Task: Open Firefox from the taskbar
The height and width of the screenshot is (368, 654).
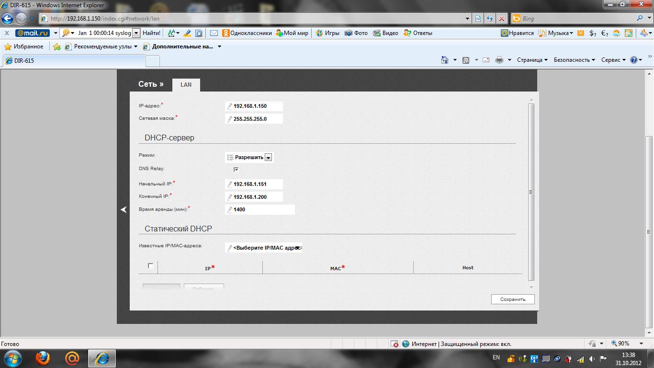Action: click(x=43, y=358)
